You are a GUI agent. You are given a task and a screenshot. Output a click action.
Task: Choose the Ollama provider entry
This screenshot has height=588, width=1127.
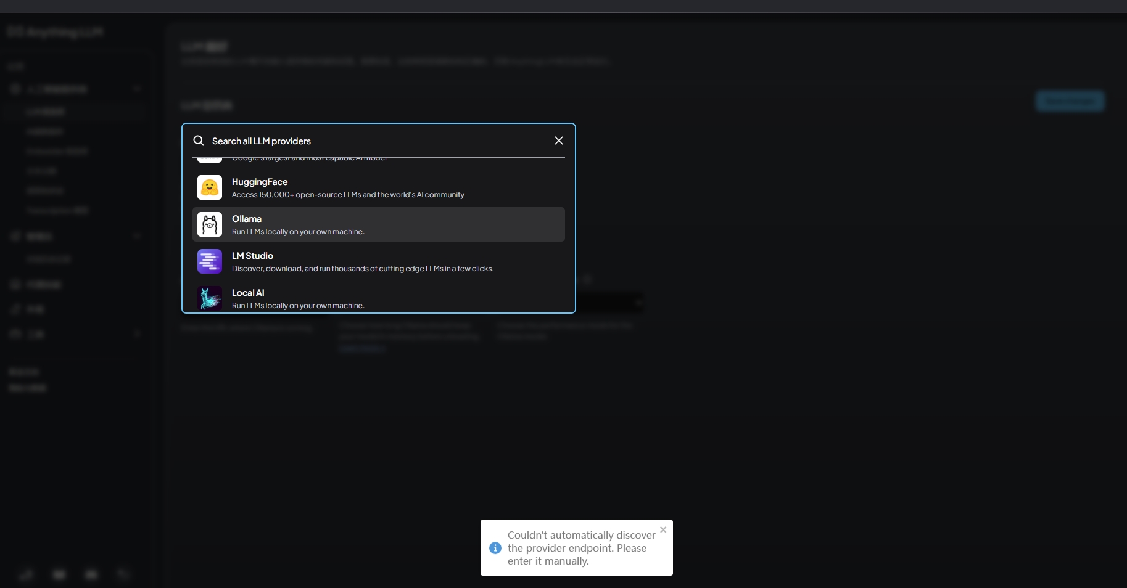(247, 219)
